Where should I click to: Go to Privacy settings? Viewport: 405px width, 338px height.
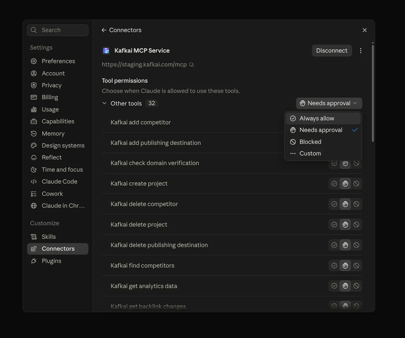click(58, 85)
